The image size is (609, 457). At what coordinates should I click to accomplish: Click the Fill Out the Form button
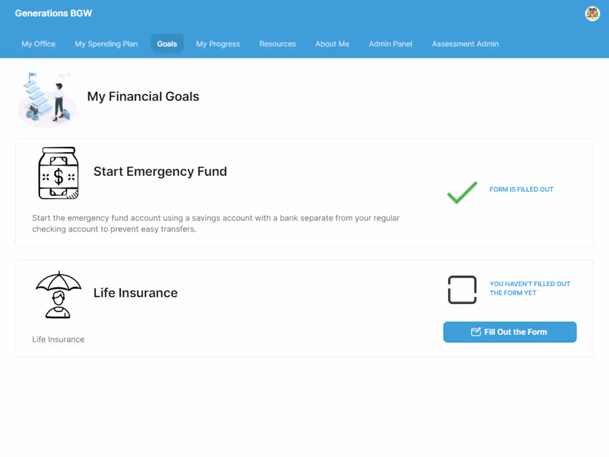509,332
